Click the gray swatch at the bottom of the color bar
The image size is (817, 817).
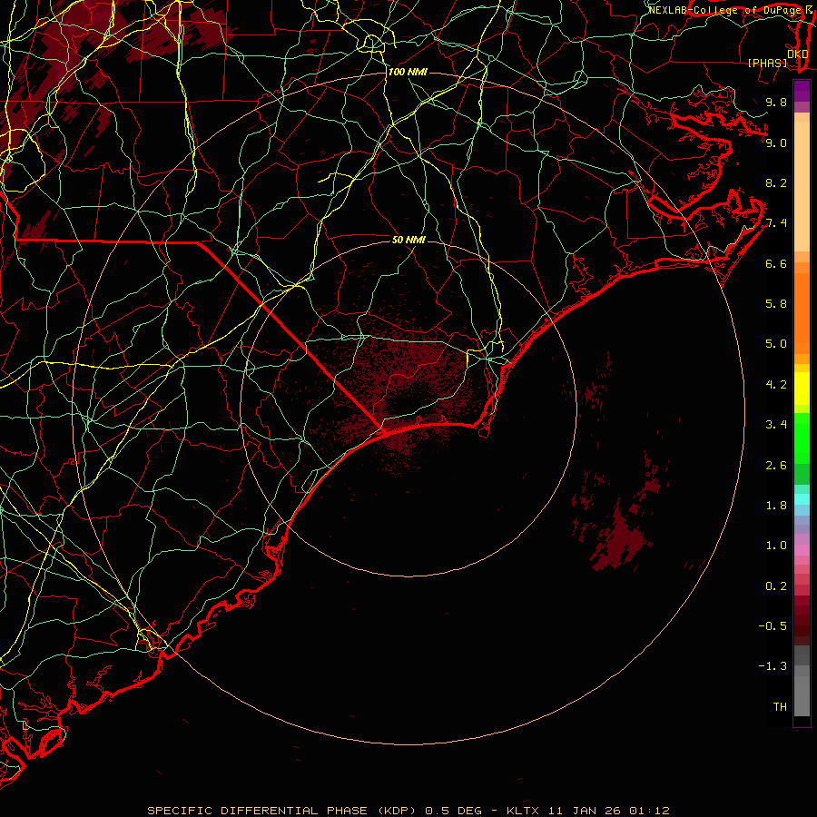(x=802, y=695)
